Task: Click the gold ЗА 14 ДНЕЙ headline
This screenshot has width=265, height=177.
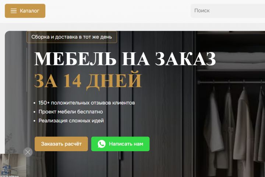Action: click(88, 81)
